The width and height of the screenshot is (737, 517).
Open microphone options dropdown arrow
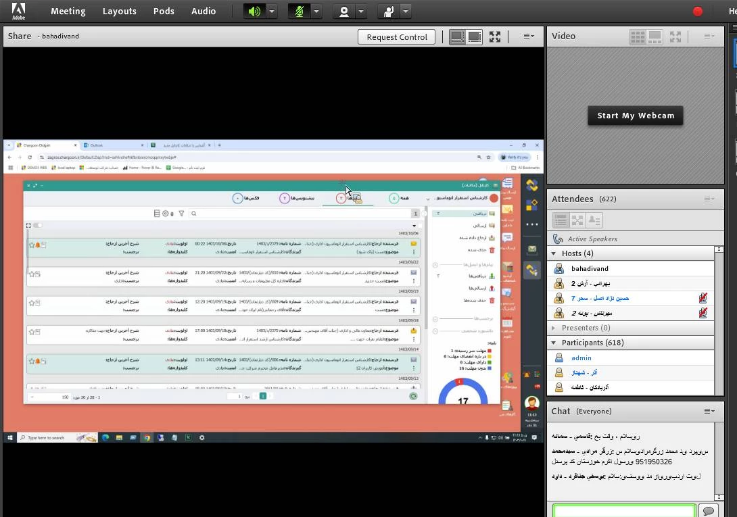pyautogui.click(x=316, y=11)
